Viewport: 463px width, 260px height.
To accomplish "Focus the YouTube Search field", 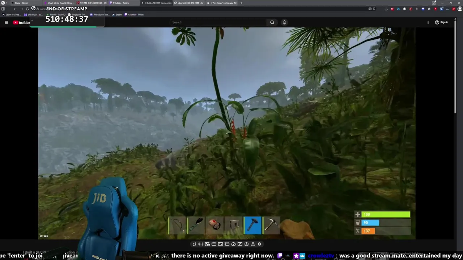I will 219,22.
